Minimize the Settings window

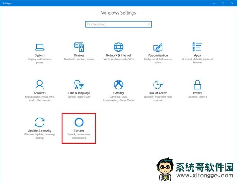pos(214,3)
